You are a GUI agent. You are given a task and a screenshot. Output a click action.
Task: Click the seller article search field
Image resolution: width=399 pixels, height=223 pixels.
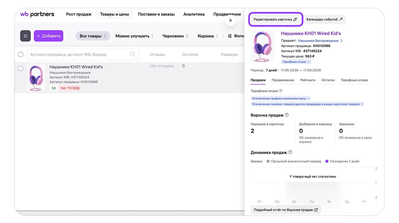(x=83, y=54)
